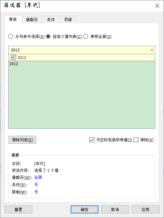164x218 pixels.
Task: Select 从列表中选择 radio option
Action: [x=11, y=37]
